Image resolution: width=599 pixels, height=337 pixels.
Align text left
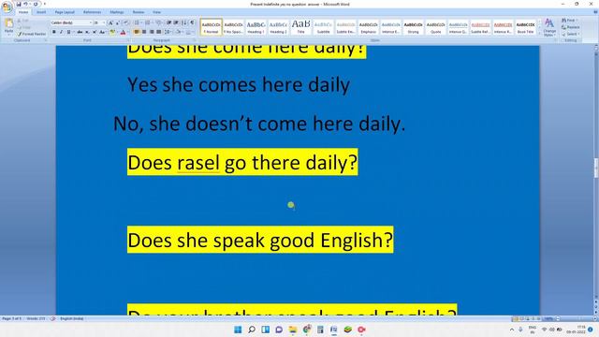(x=137, y=32)
